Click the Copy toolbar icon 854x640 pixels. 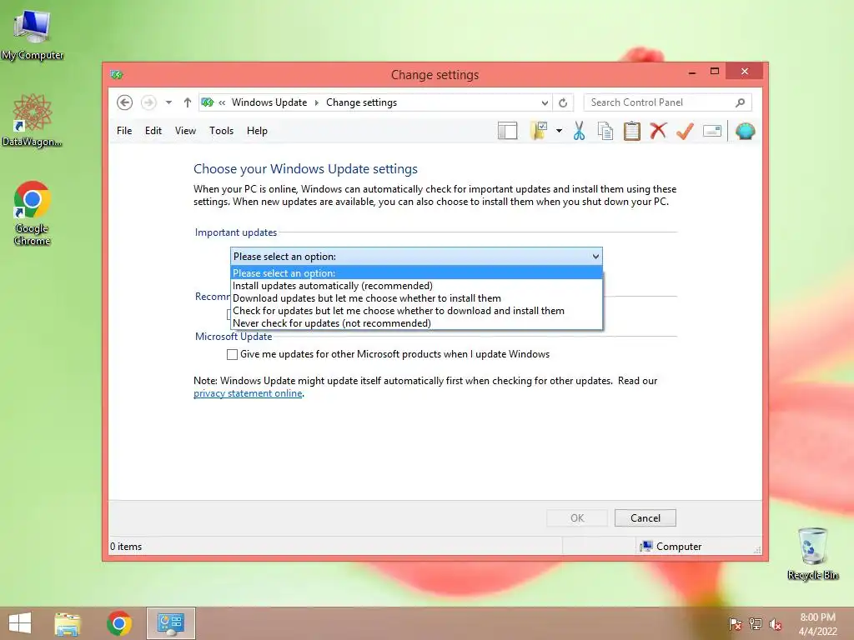pyautogui.click(x=605, y=131)
